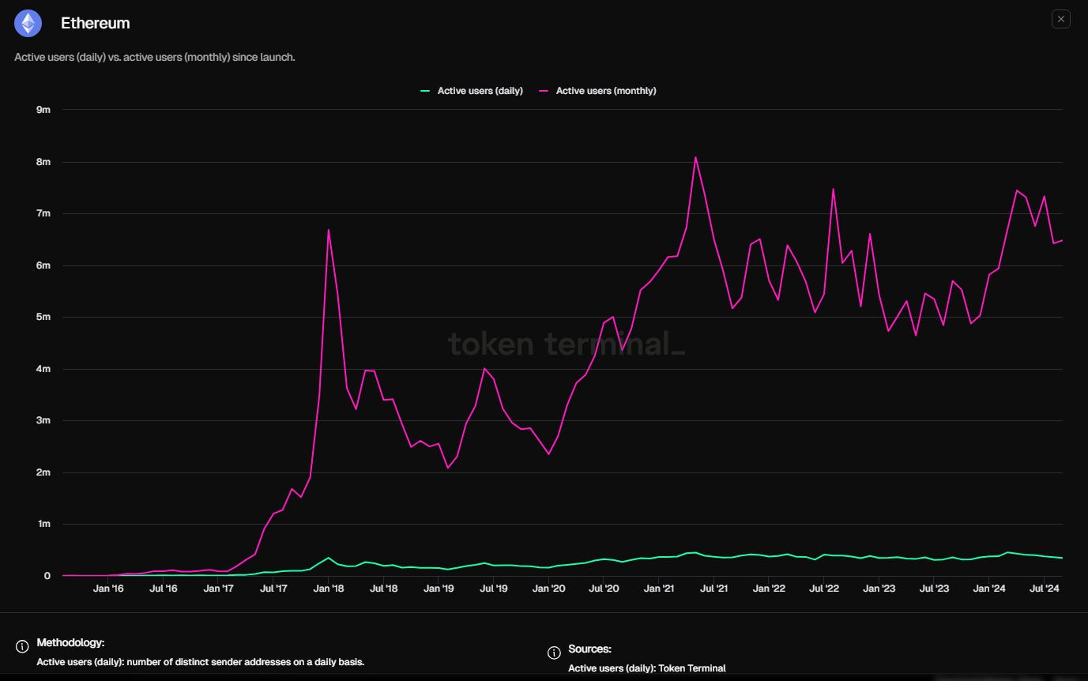Click the Ethereum title text
Screen dimensions: 1088x681
(x=96, y=24)
